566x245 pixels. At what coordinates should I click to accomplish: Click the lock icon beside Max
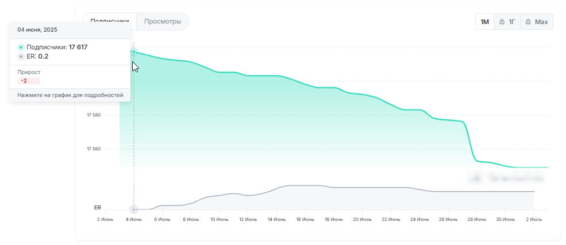pos(528,22)
